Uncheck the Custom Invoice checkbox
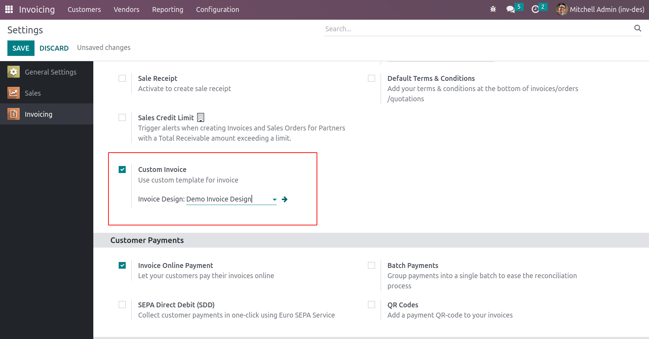The image size is (649, 339). tap(122, 170)
